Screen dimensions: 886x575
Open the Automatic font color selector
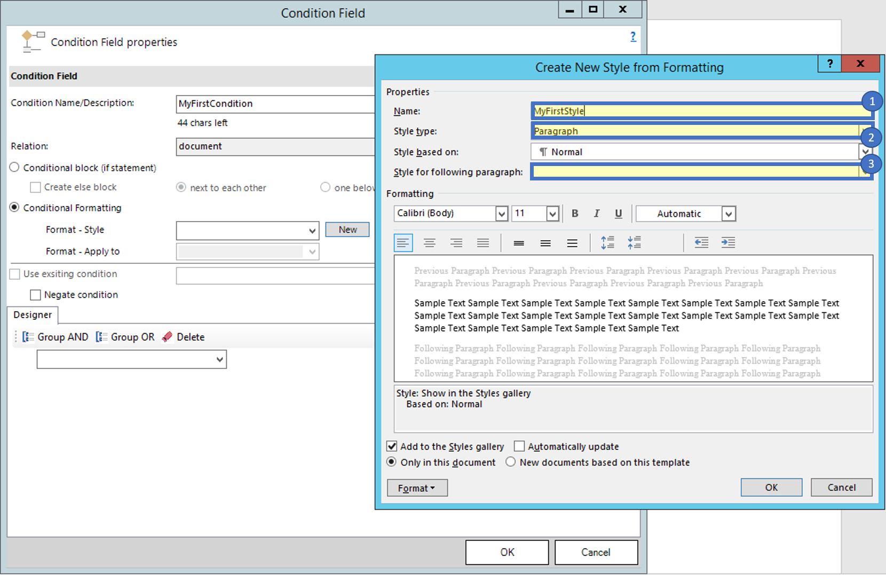click(728, 213)
